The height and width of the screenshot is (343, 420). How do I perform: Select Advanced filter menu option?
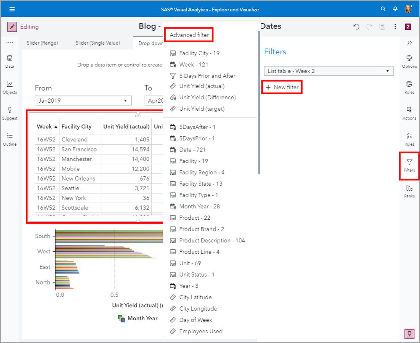pyautogui.click(x=189, y=35)
